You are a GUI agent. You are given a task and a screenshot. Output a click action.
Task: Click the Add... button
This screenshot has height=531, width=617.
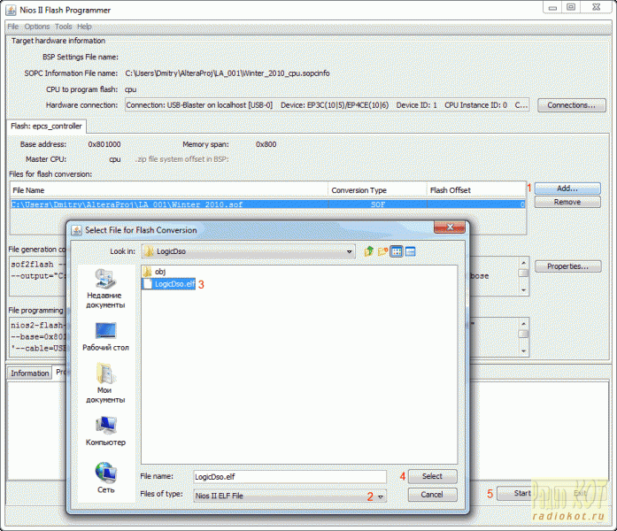[567, 189]
